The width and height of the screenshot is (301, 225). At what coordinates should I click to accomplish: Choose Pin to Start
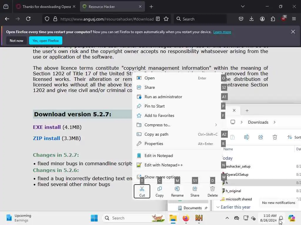[177, 106]
